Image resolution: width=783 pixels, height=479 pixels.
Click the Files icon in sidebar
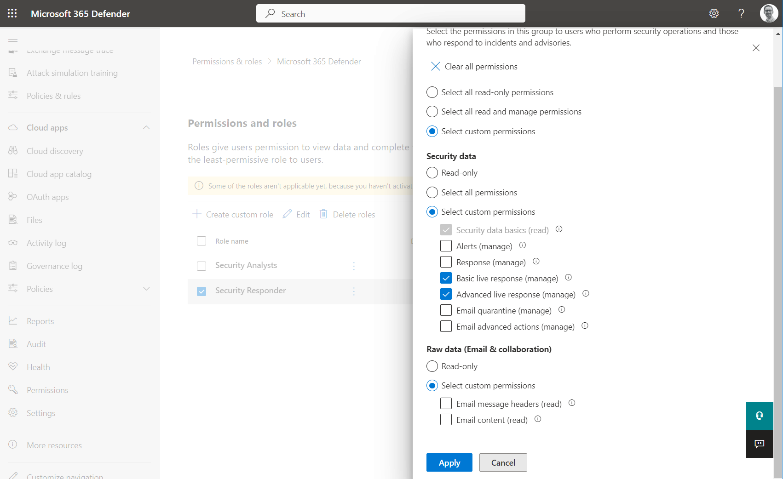tap(13, 219)
